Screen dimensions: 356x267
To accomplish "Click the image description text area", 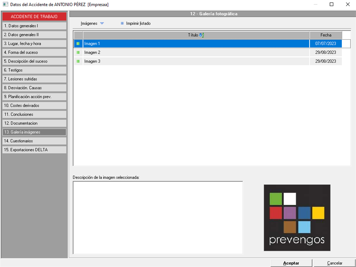I will click(158, 217).
